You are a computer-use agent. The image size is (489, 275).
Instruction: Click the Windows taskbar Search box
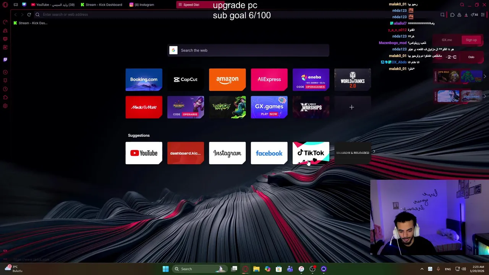(x=200, y=269)
